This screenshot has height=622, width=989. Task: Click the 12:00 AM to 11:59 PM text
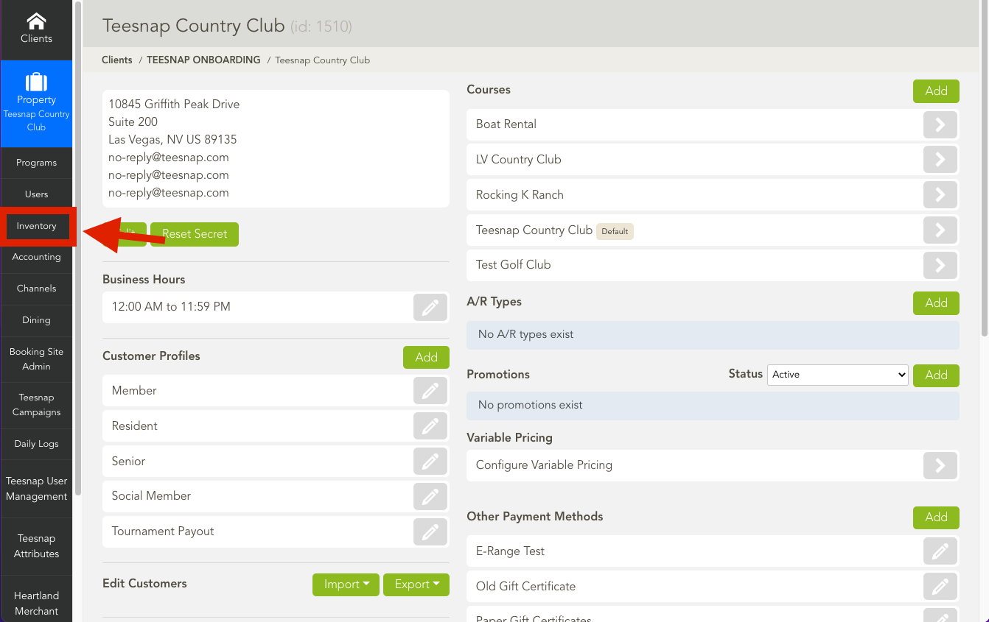click(171, 307)
